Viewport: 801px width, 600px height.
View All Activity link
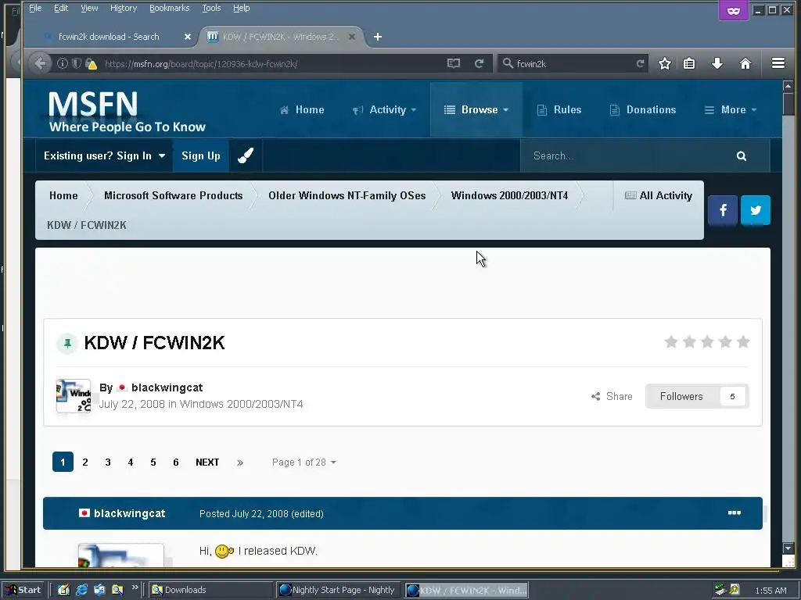tap(659, 195)
